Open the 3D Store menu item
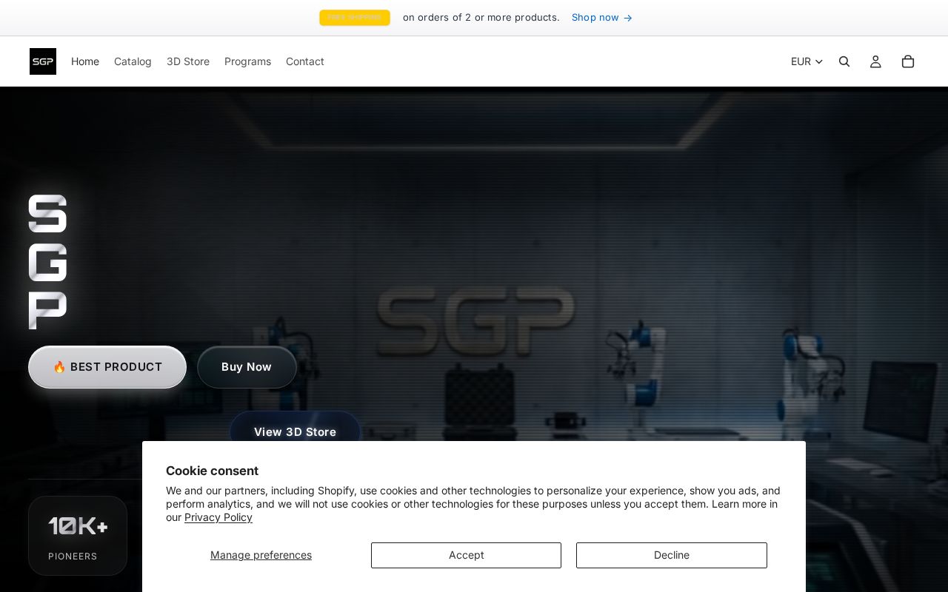Viewport: 948px width, 592px height. point(188,61)
